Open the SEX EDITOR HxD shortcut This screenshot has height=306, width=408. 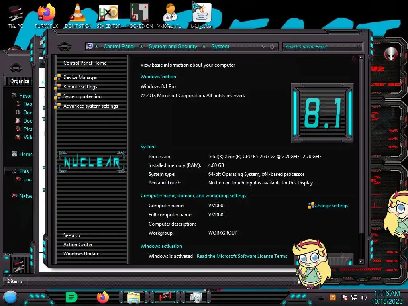(109, 17)
